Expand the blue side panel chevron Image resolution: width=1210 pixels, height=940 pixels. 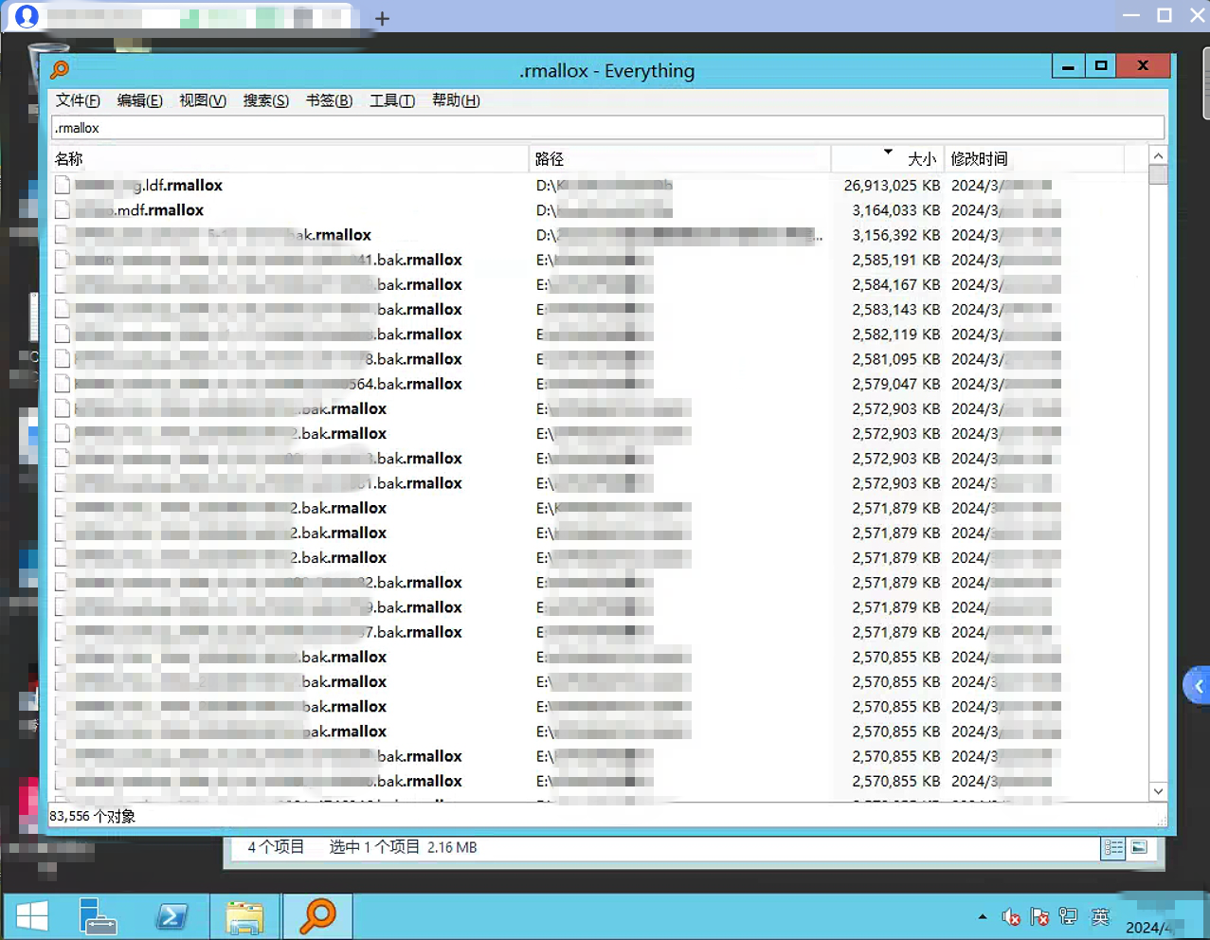click(1198, 686)
